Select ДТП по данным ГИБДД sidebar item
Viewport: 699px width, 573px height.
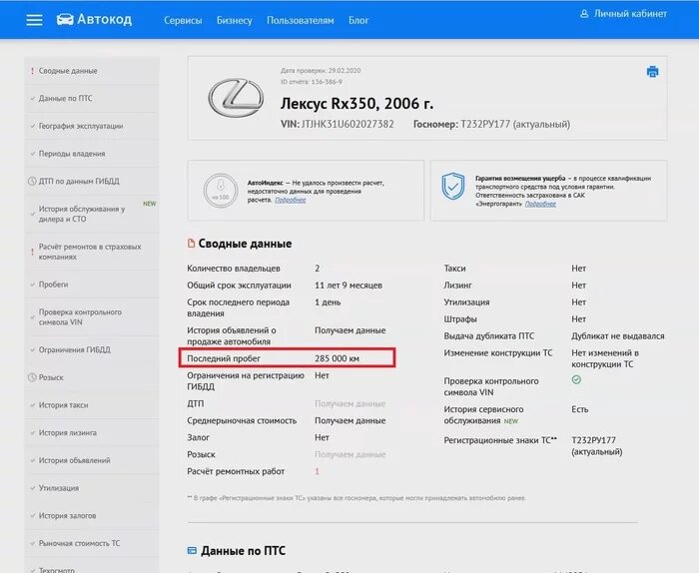point(92,182)
